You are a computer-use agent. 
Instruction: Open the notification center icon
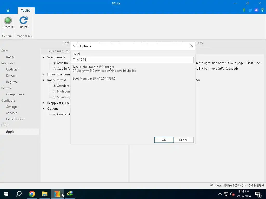(258, 194)
